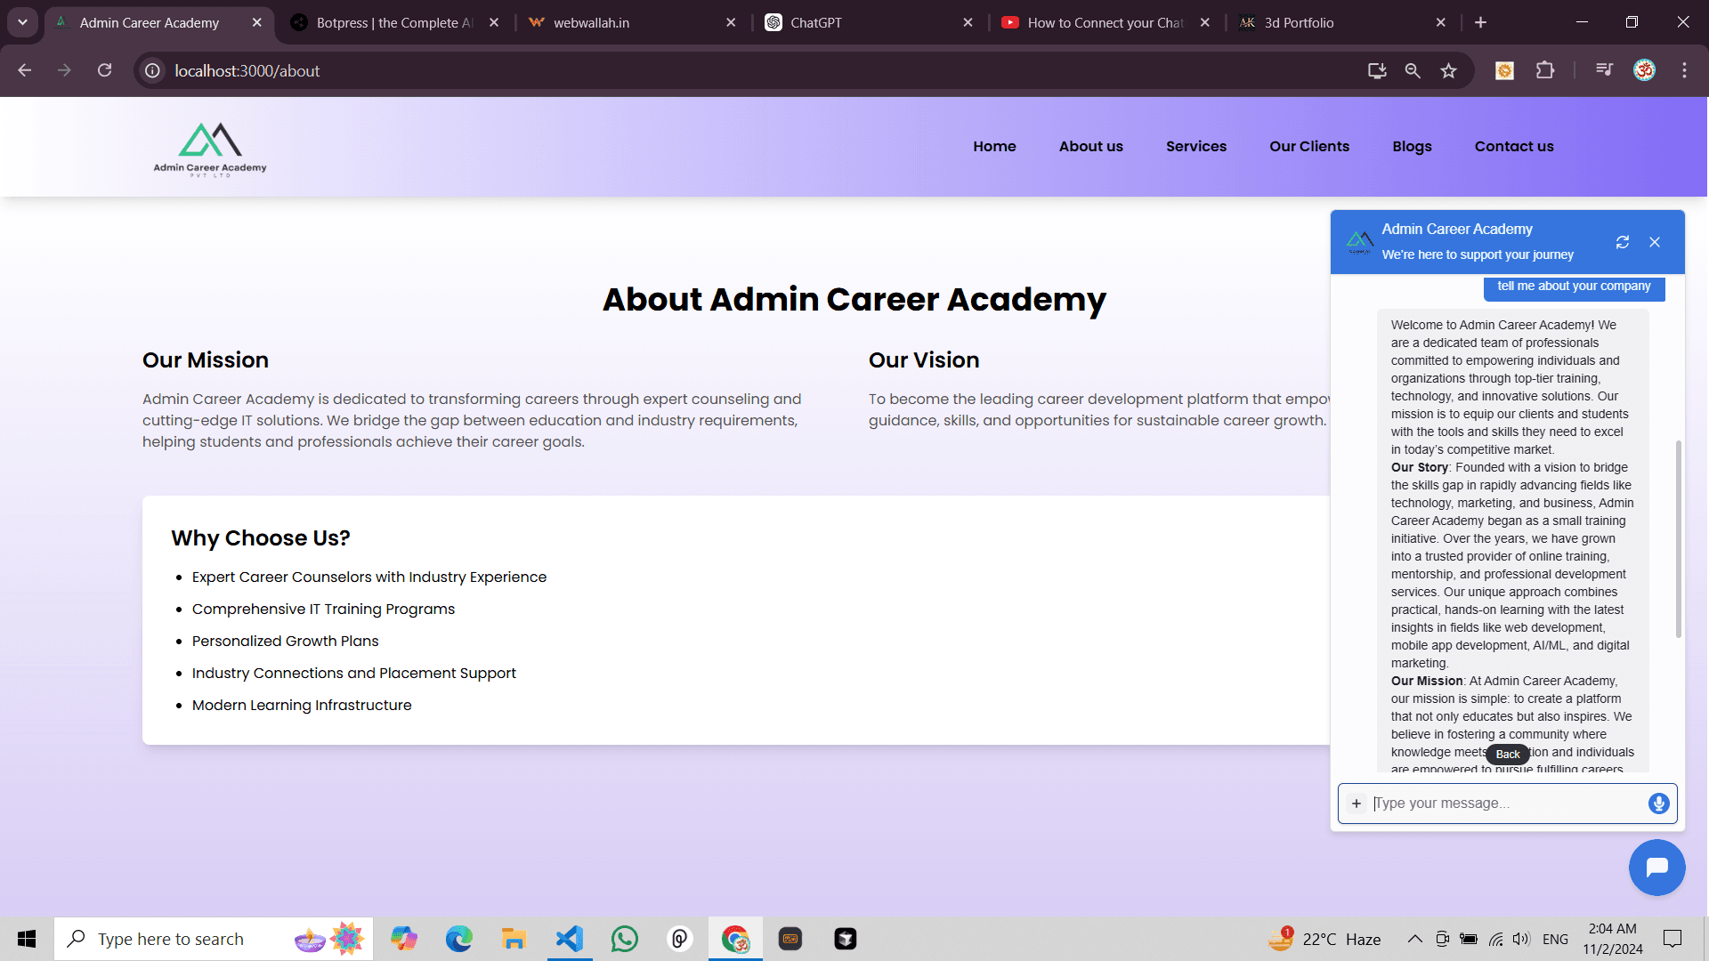The width and height of the screenshot is (1709, 961).
Task: Click the chatbot avatar logo in header
Action: 1360,242
